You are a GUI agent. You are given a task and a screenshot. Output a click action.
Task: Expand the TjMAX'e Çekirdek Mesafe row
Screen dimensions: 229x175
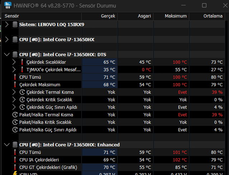tap(14, 69)
